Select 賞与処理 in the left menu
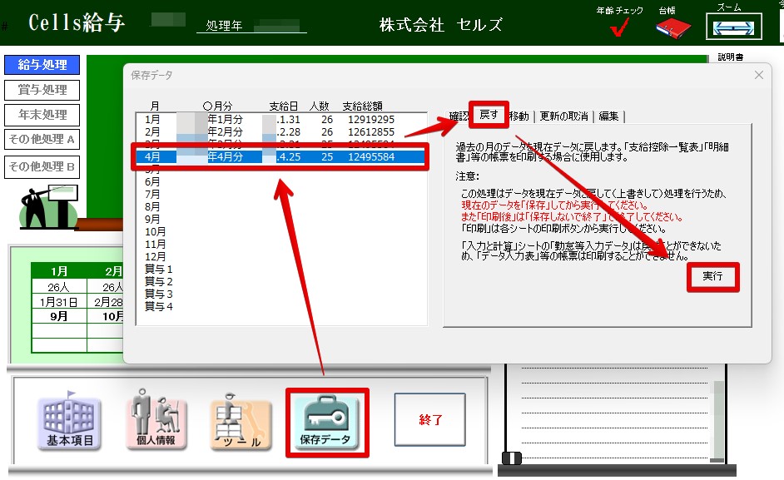This screenshot has width=784, height=480. [x=42, y=90]
